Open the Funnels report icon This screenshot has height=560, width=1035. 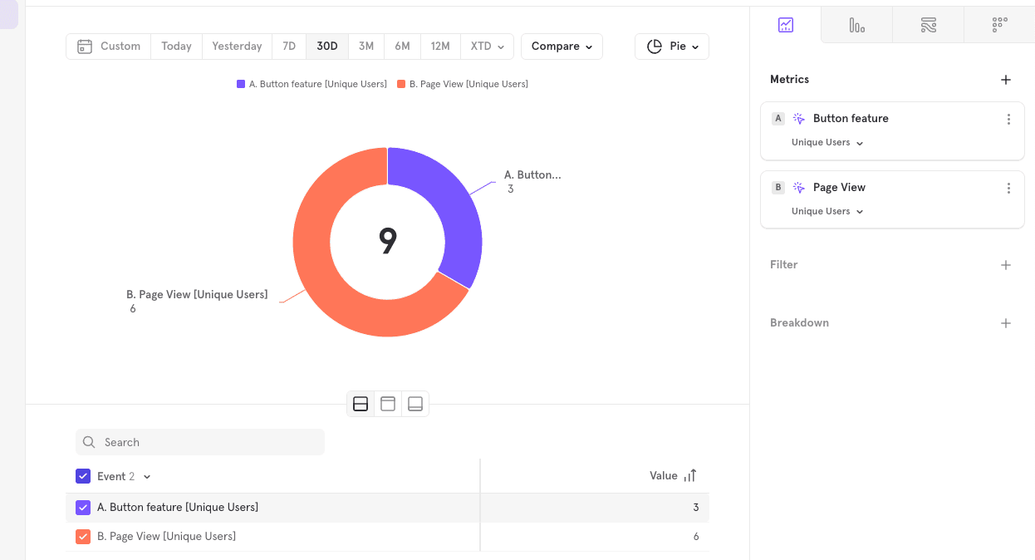tap(856, 25)
